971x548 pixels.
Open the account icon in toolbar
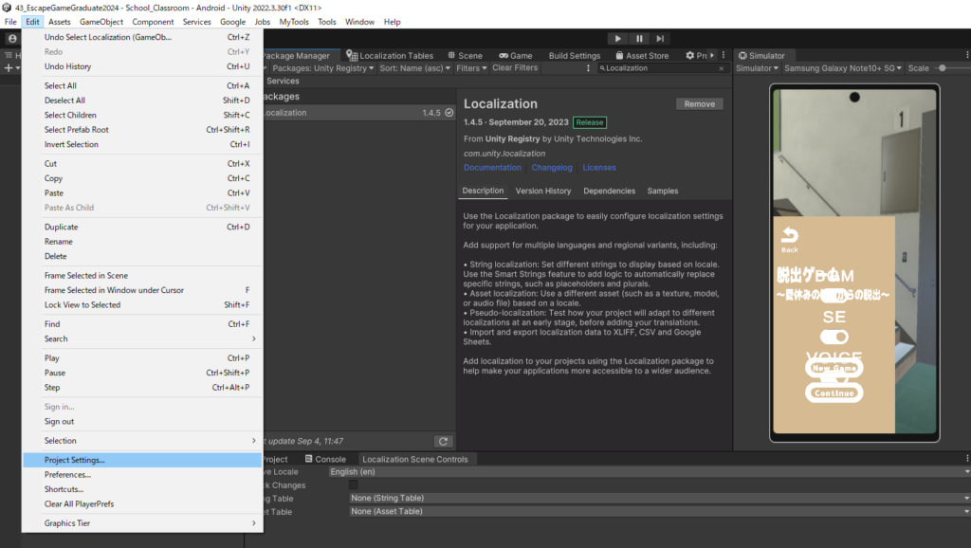[x=11, y=38]
